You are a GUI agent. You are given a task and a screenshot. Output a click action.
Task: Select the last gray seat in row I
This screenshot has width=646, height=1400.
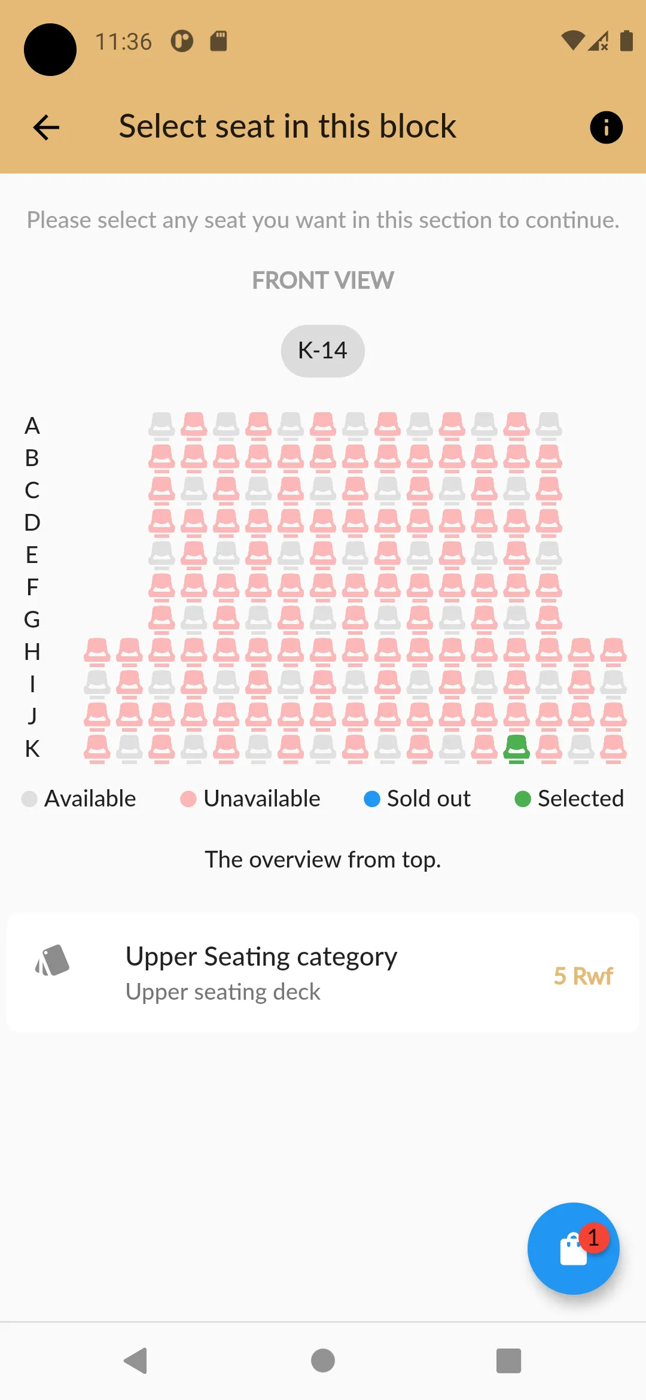[x=614, y=684]
